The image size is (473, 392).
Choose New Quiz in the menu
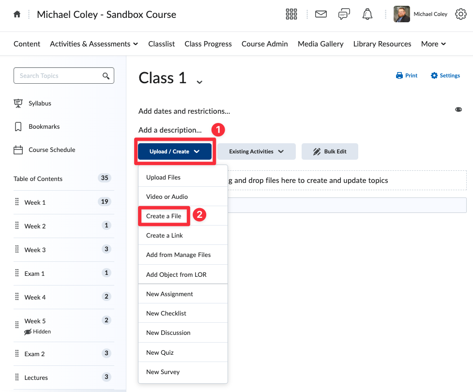(160, 352)
